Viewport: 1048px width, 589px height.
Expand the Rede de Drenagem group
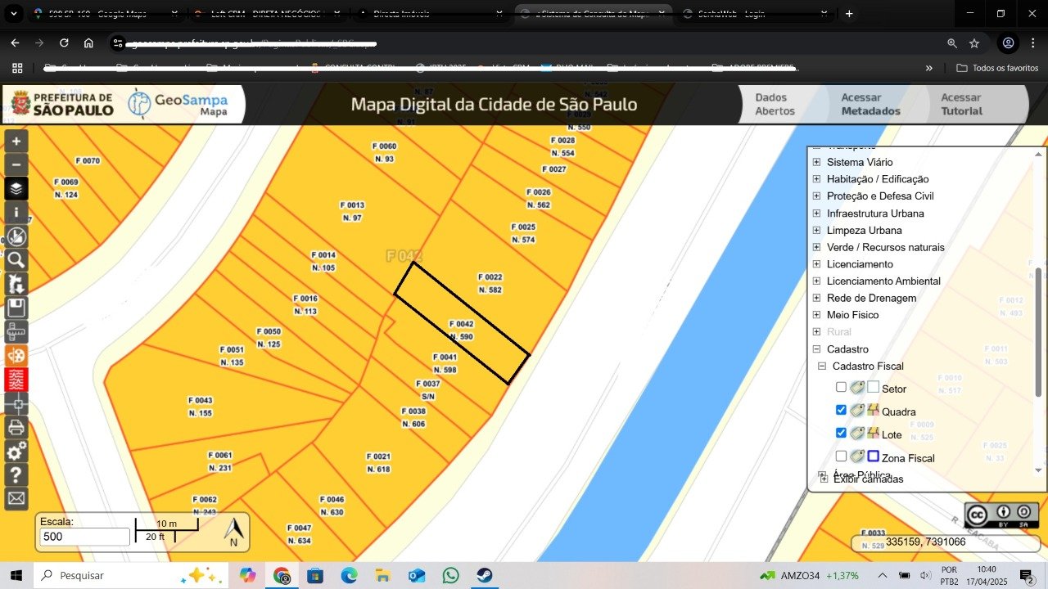[x=816, y=298]
